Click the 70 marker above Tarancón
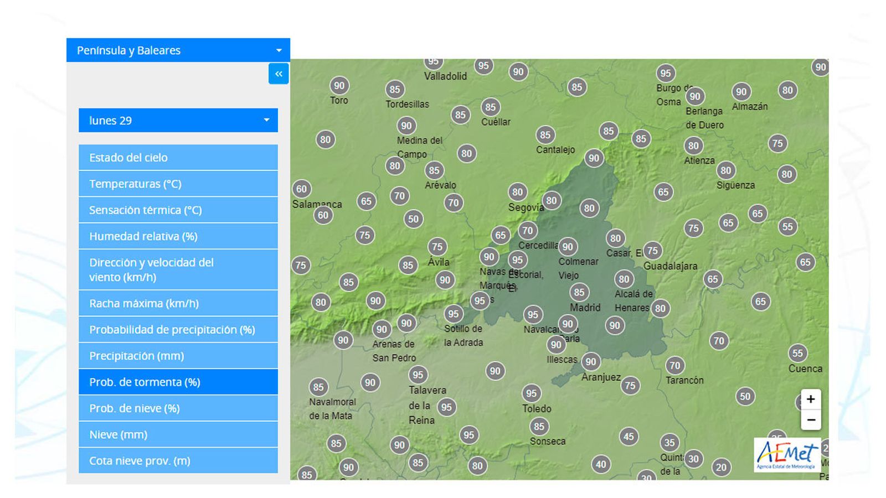The height and width of the screenshot is (498, 886). (x=675, y=366)
